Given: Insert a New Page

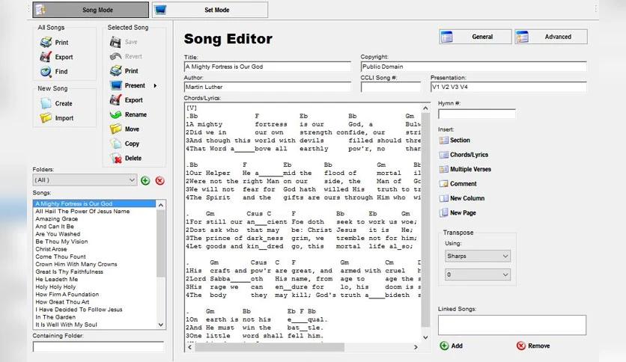Looking at the screenshot, I should pyautogui.click(x=458, y=213).
